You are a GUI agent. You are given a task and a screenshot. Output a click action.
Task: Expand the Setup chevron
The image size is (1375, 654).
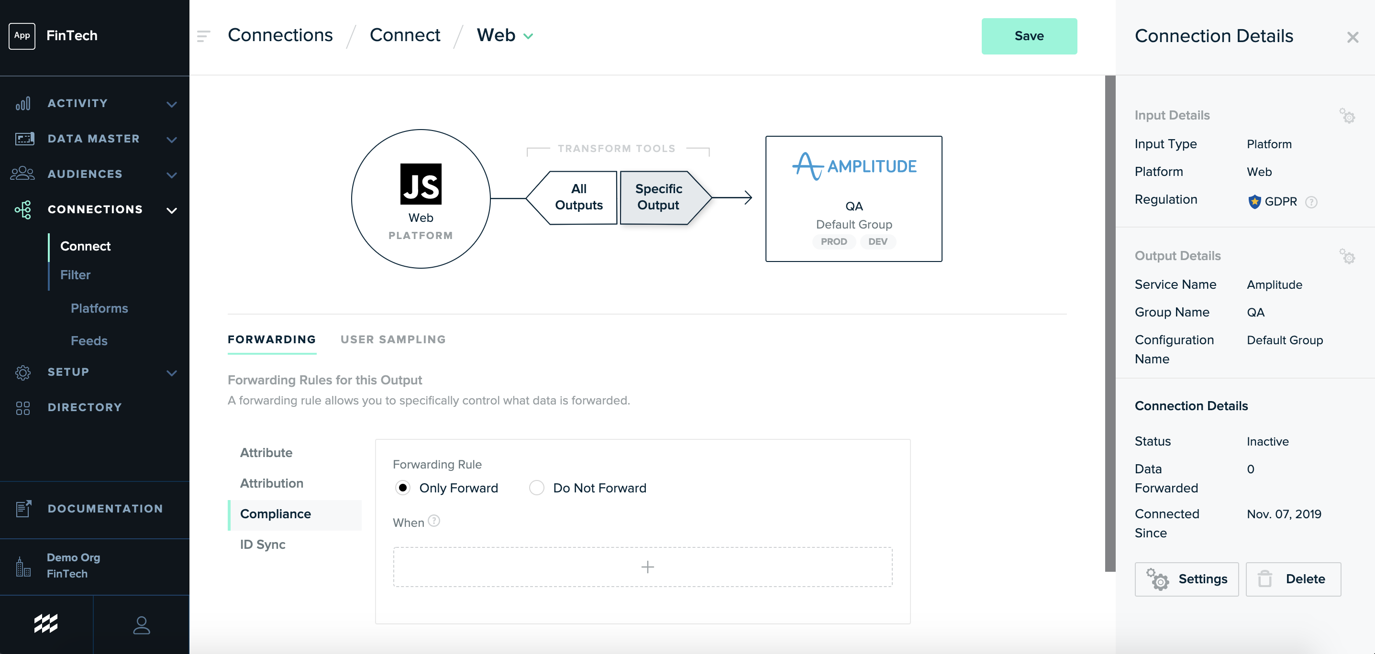click(171, 373)
